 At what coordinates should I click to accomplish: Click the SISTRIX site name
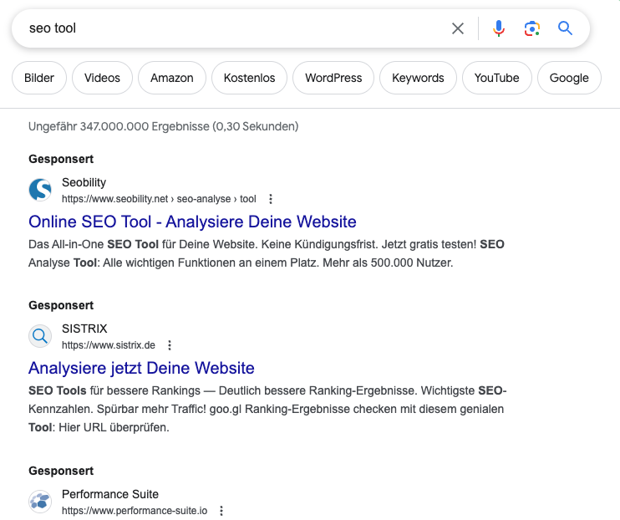pyautogui.click(x=84, y=329)
